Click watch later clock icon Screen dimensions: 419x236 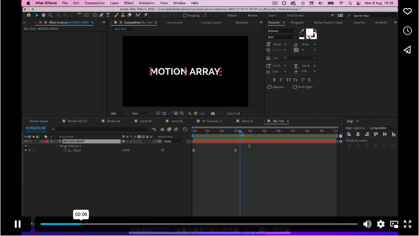pyautogui.click(x=407, y=31)
